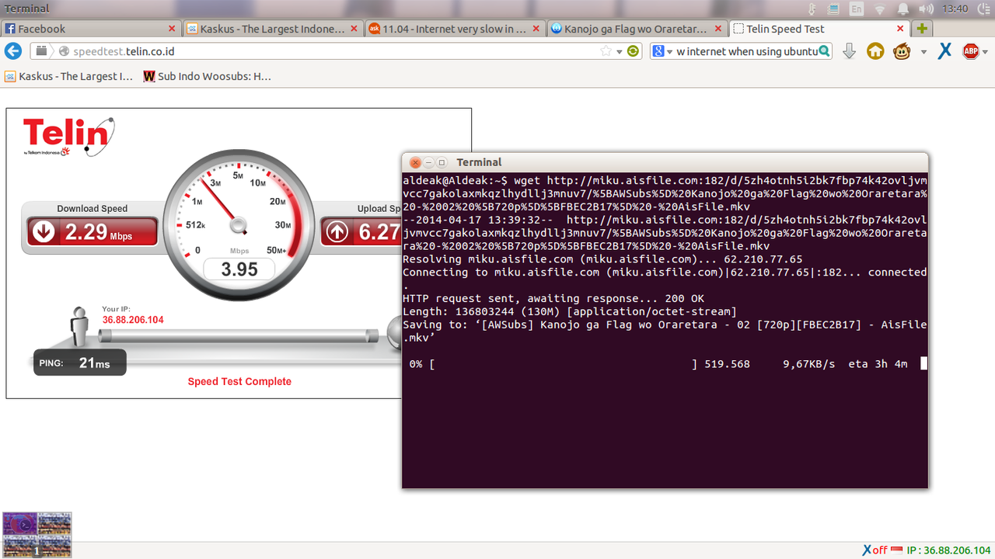
Task: Reload the page with the green refresh icon
Action: [634, 51]
